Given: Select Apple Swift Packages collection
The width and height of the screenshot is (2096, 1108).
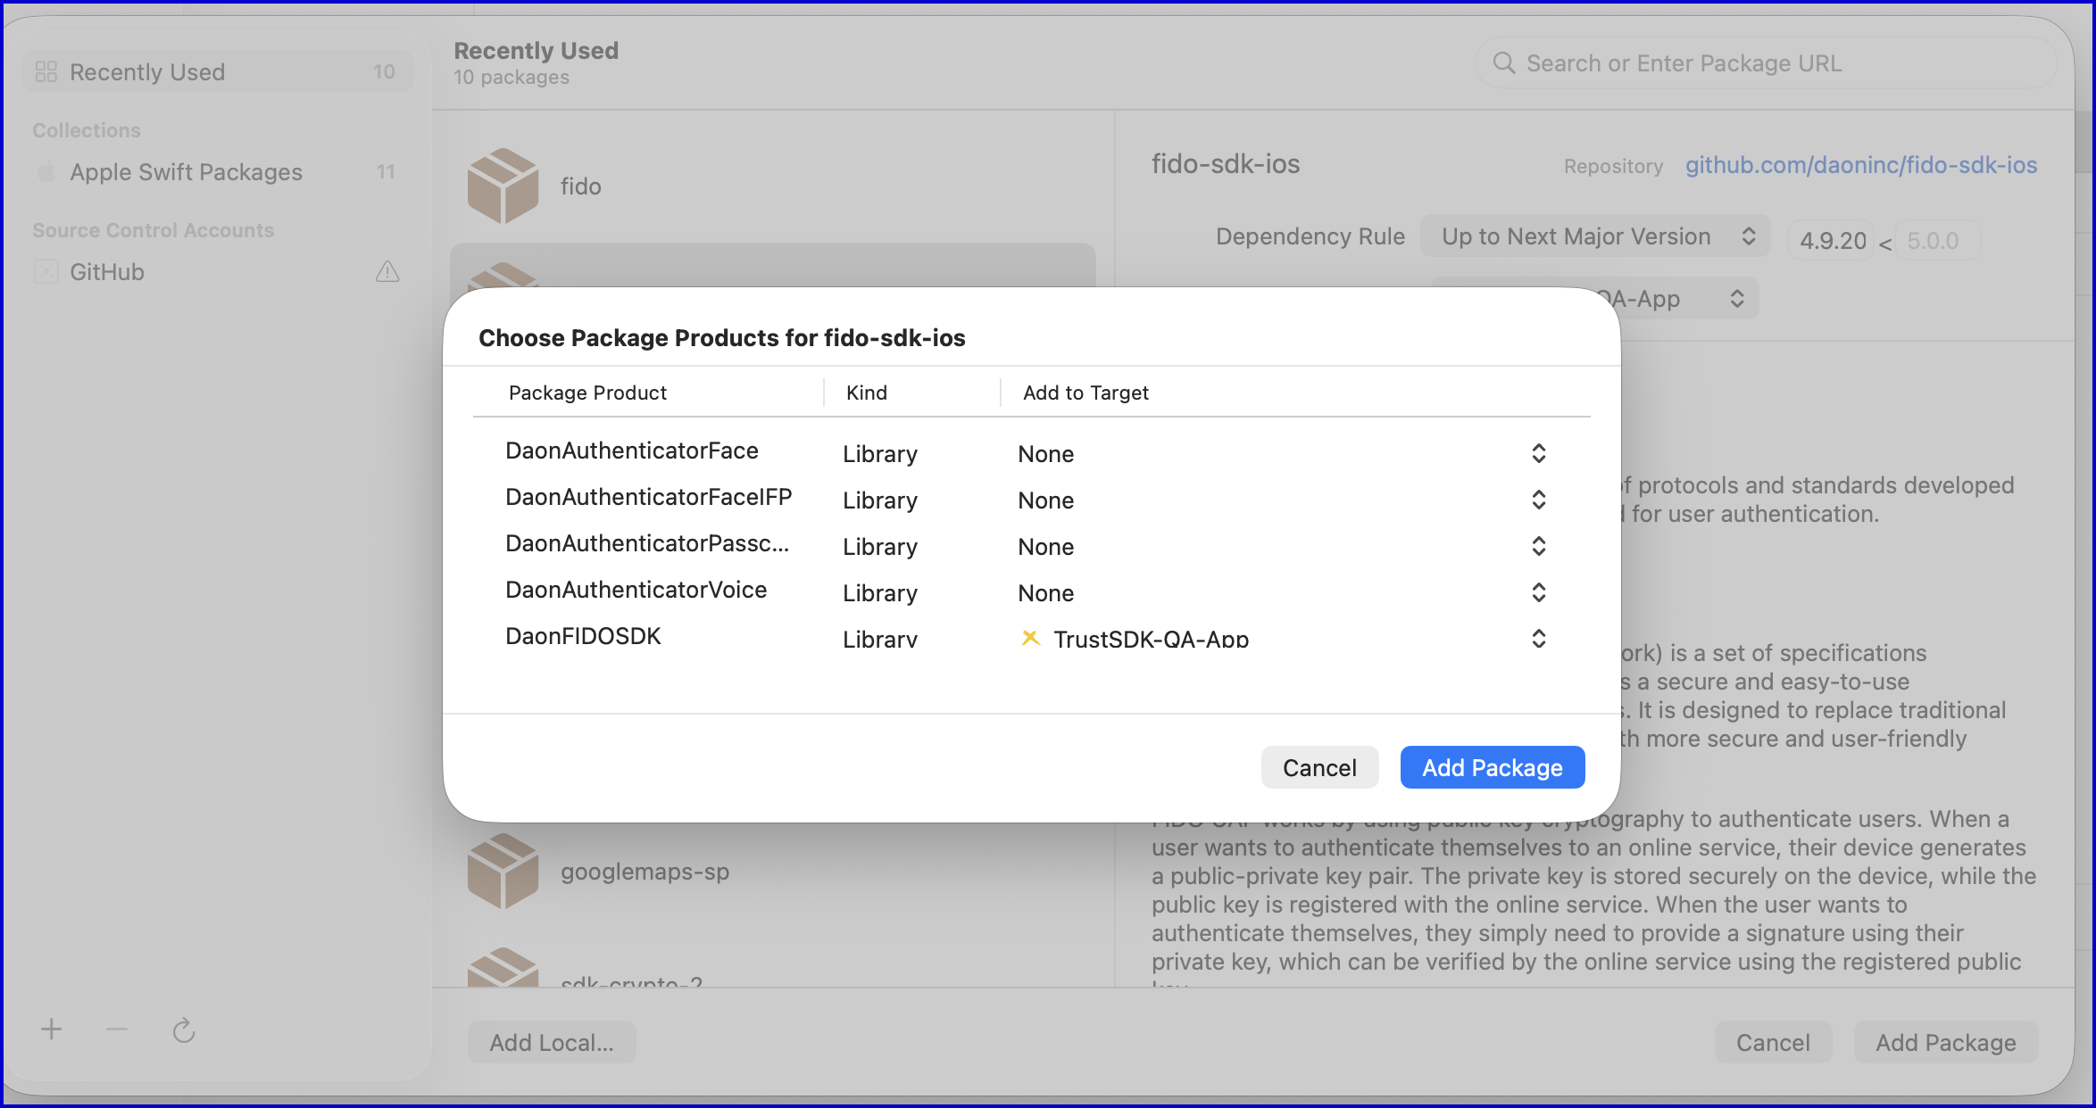Looking at the screenshot, I should [186, 172].
